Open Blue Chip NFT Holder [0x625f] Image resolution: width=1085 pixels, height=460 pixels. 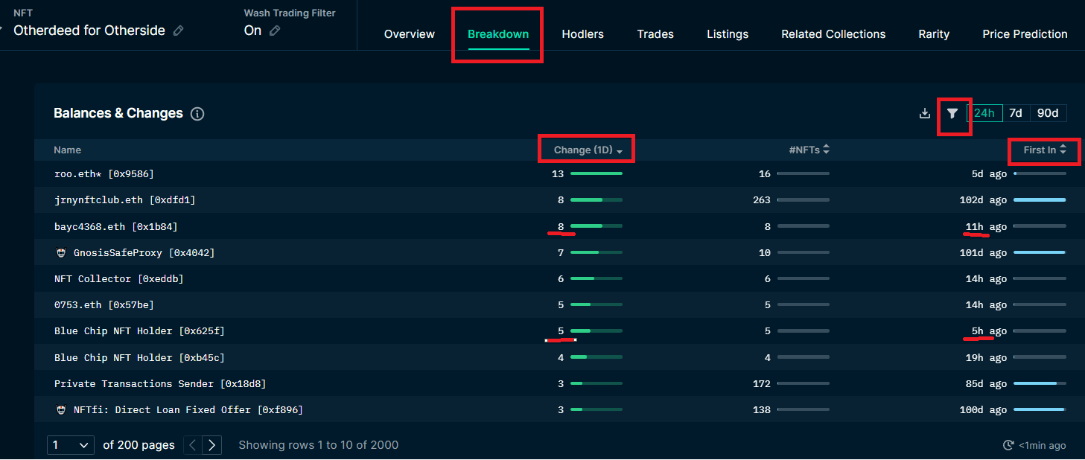tap(139, 331)
